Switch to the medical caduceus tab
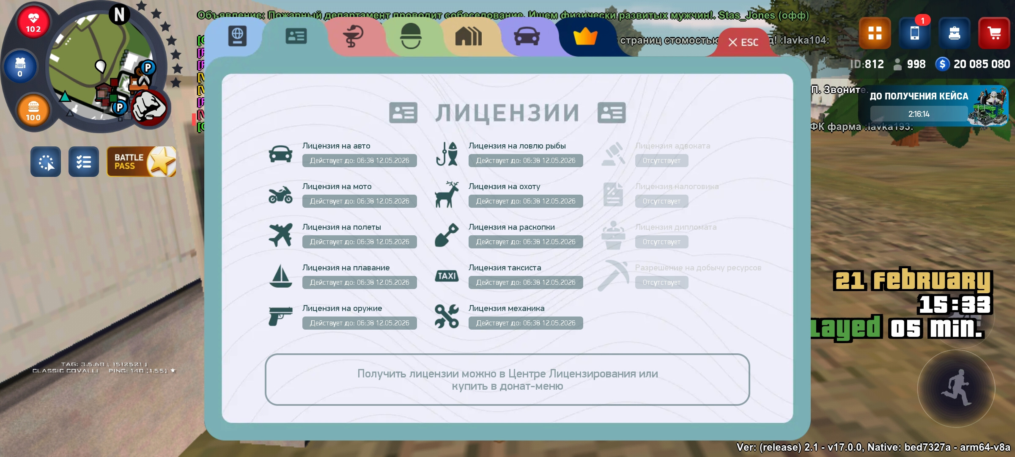 [x=353, y=36]
